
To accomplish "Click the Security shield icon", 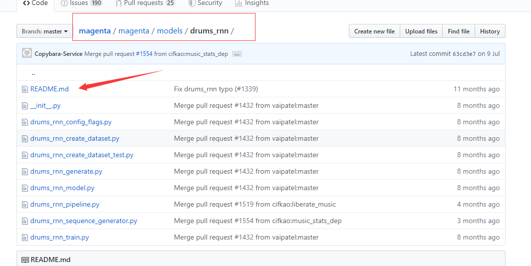I will point(192,3).
